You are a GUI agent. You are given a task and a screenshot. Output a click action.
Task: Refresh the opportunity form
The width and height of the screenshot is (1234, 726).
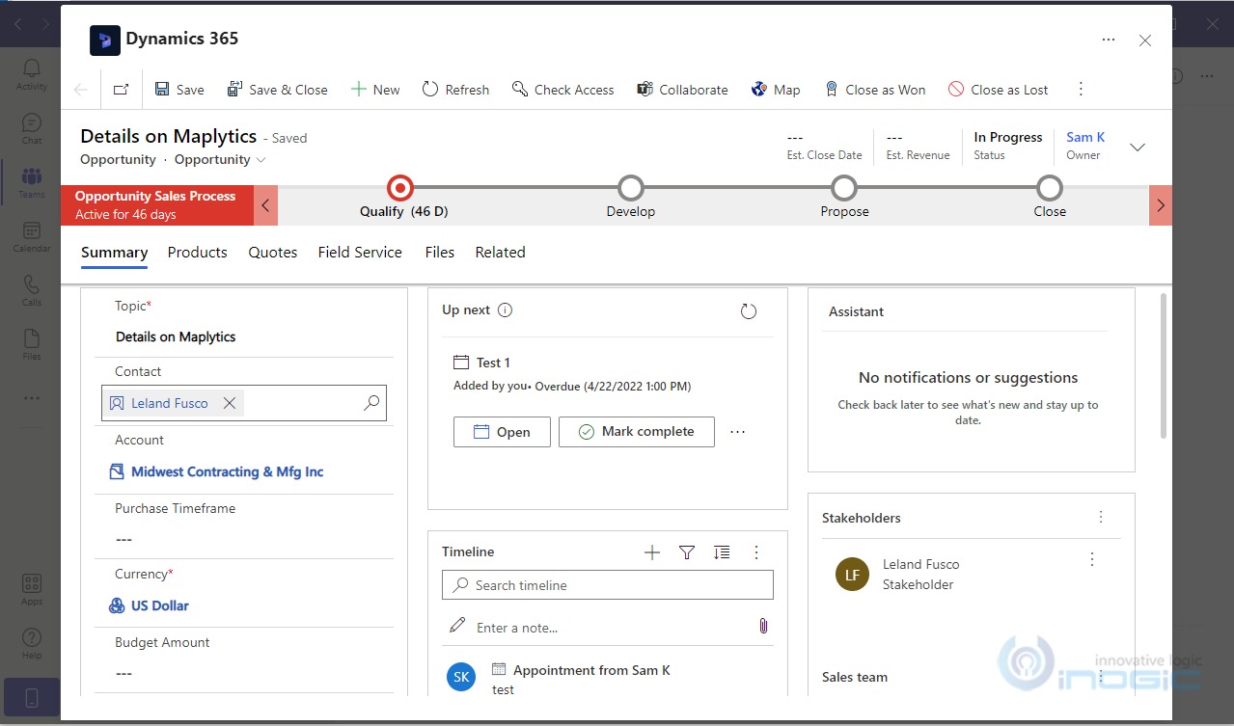[455, 90]
